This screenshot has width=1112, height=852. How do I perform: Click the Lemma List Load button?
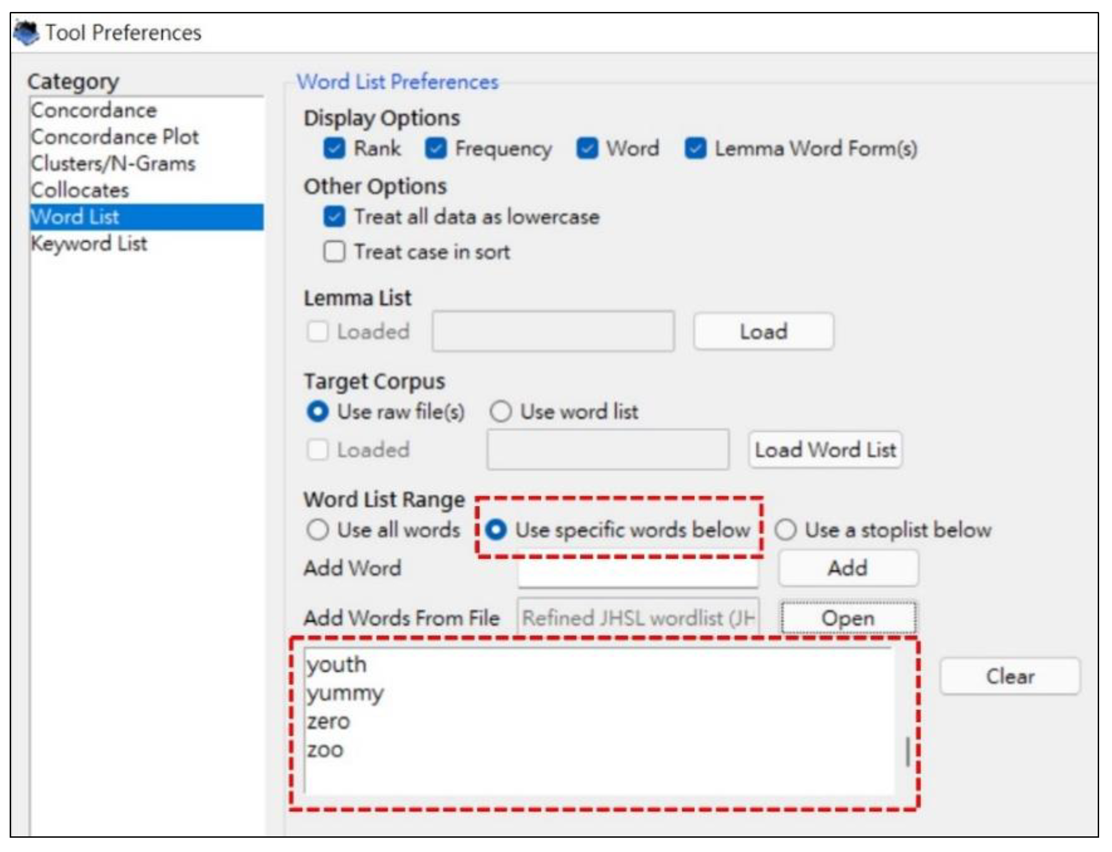point(763,332)
